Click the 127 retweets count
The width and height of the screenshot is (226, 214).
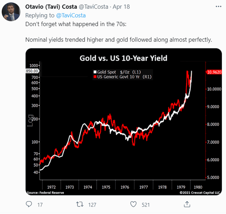[92, 205]
